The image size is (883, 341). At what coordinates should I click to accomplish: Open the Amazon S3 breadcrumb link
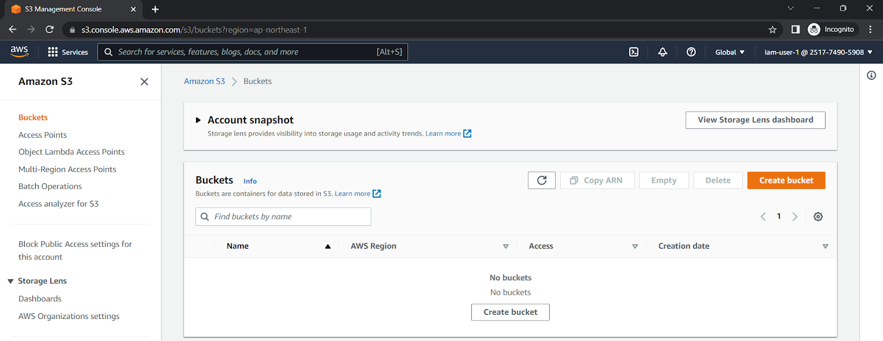205,81
